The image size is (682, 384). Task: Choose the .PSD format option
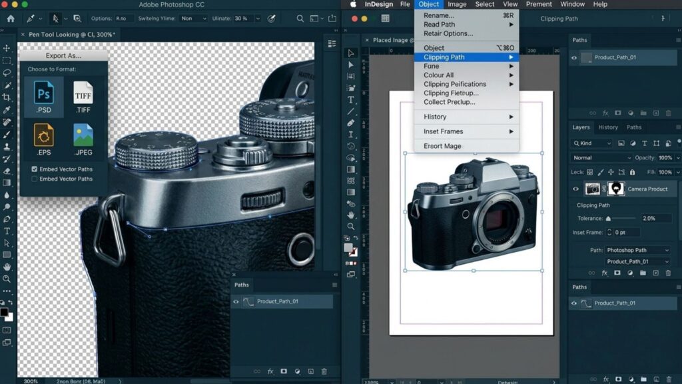43,97
